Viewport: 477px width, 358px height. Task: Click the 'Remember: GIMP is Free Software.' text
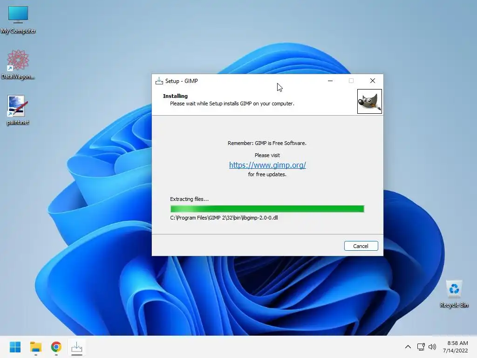(x=267, y=143)
